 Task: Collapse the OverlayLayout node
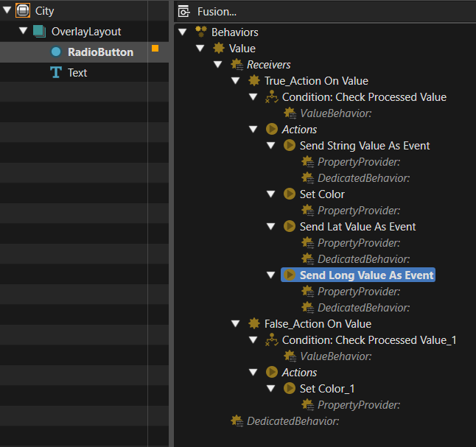(23, 31)
